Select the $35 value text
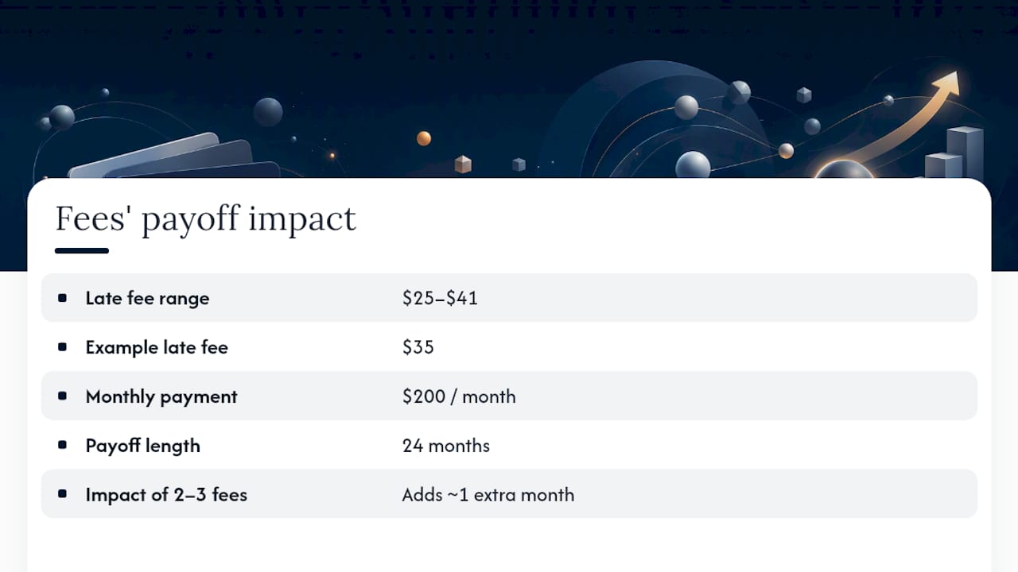This screenshot has width=1018, height=572. 418,348
